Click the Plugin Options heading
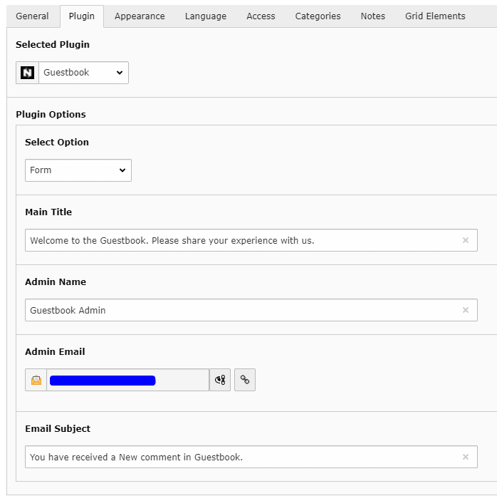Screen dimensions: 497x496 (x=51, y=115)
